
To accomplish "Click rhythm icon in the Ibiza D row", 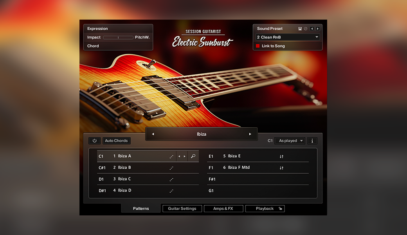I will [x=171, y=191].
